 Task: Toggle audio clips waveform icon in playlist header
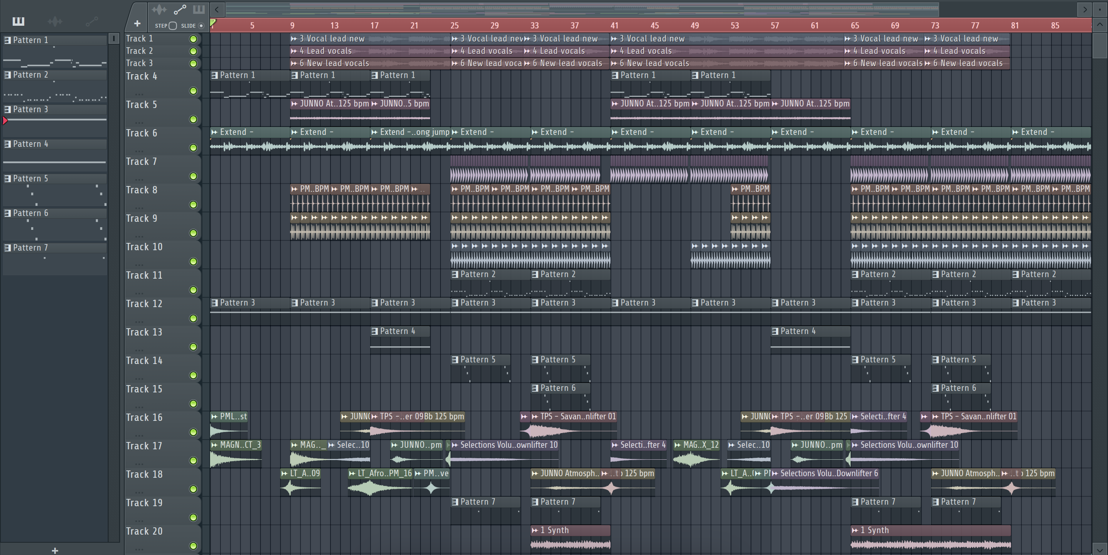159,9
